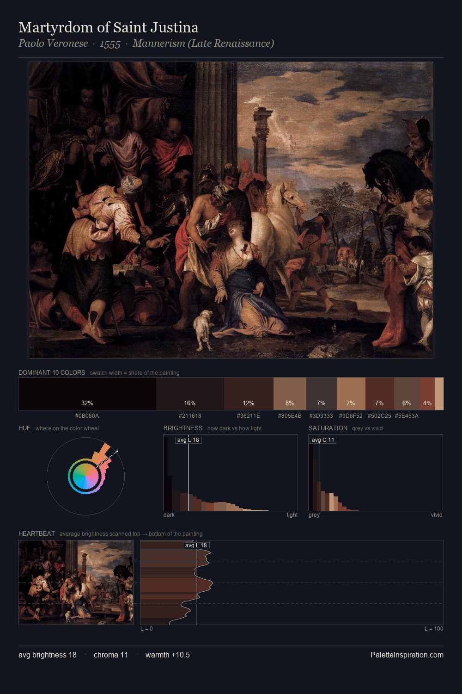
Task: Click the SATURATION section heading
Action: 328,428
